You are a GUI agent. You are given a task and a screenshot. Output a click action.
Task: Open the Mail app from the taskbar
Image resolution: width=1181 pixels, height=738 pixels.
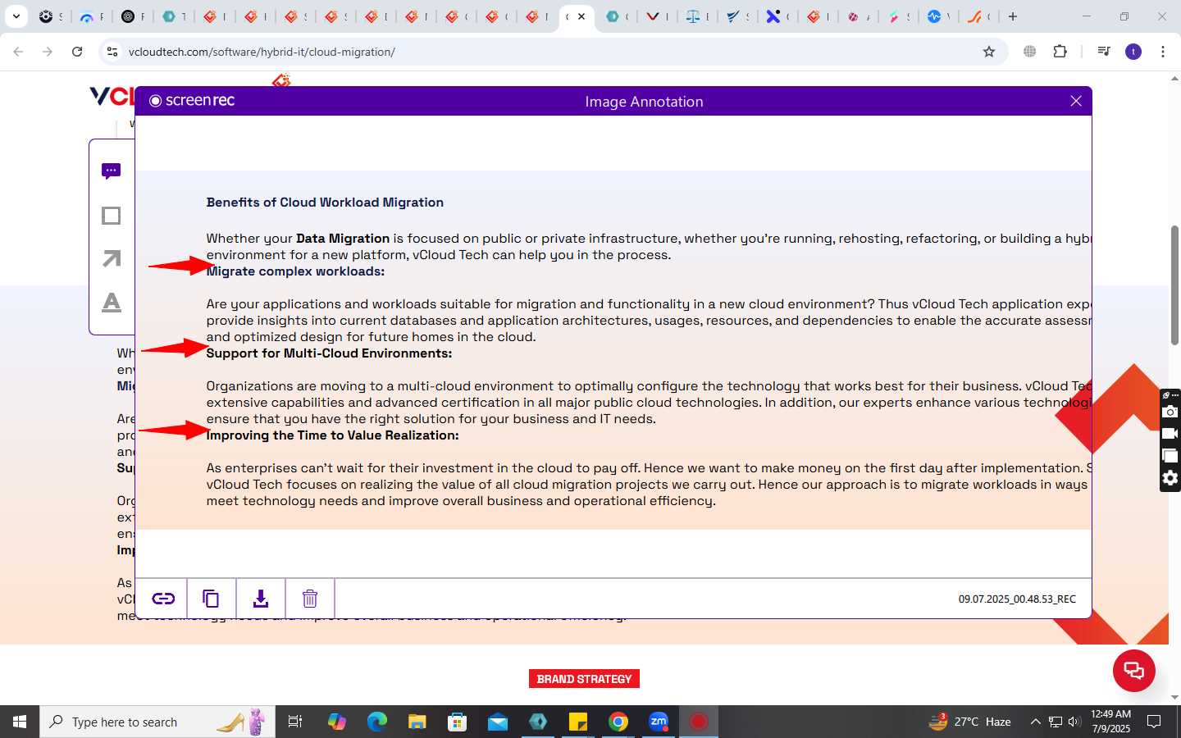498,722
